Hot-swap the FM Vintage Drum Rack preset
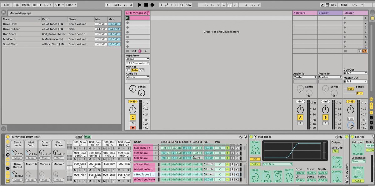 pos(241,137)
